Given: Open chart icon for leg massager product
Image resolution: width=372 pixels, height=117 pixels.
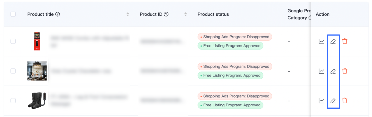Looking at the screenshot, I should [321, 101].
